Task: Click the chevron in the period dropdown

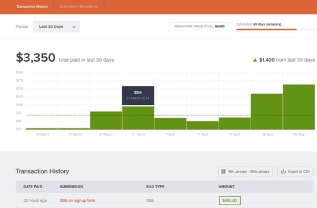Action: tap(74, 27)
